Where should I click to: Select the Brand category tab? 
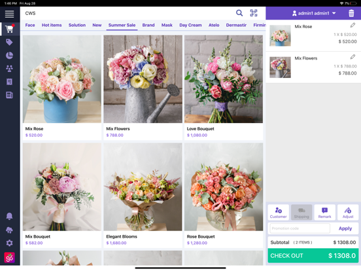point(148,25)
